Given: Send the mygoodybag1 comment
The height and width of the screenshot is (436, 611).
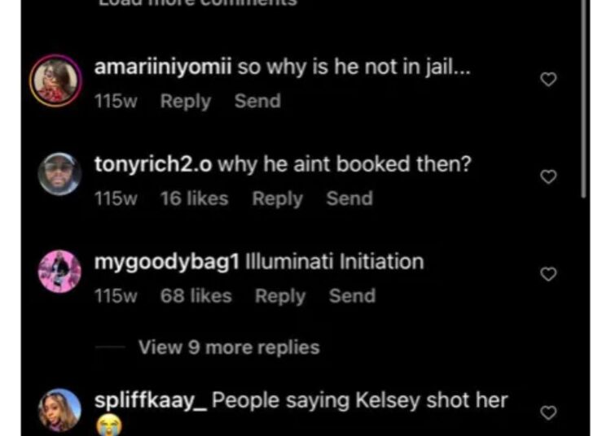Looking at the screenshot, I should (352, 295).
